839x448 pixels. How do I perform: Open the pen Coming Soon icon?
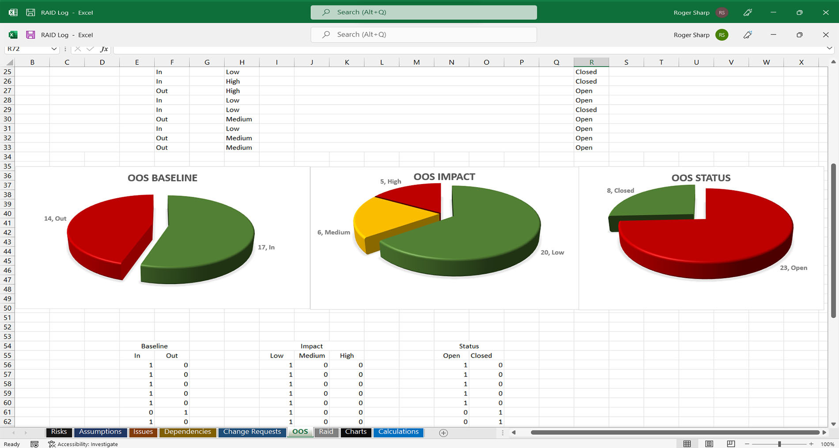pyautogui.click(x=748, y=35)
